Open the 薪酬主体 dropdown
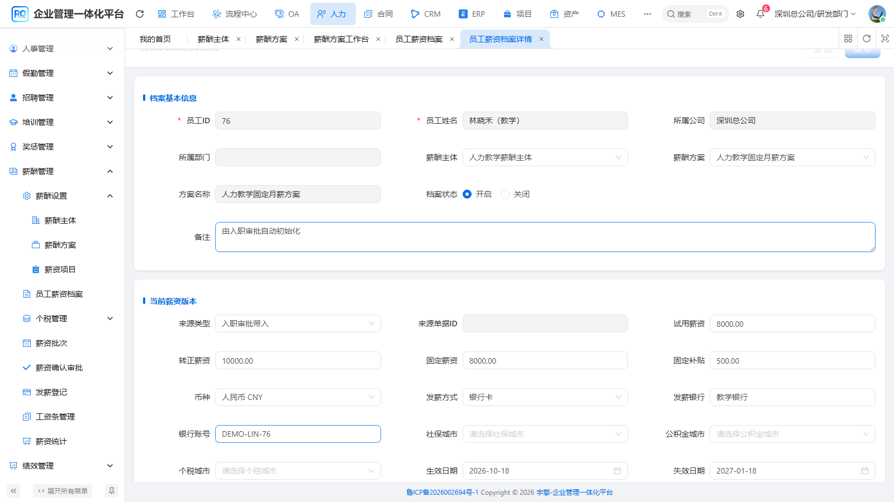Screen dimensions: 894x502 545,157
